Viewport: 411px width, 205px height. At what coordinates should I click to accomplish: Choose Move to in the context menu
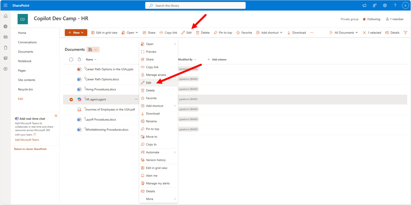tap(158, 137)
